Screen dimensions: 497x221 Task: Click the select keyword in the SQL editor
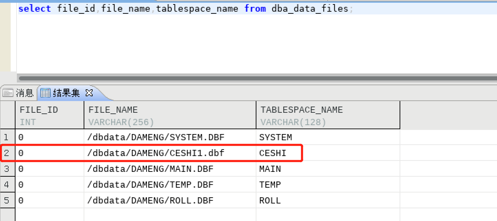pos(34,9)
